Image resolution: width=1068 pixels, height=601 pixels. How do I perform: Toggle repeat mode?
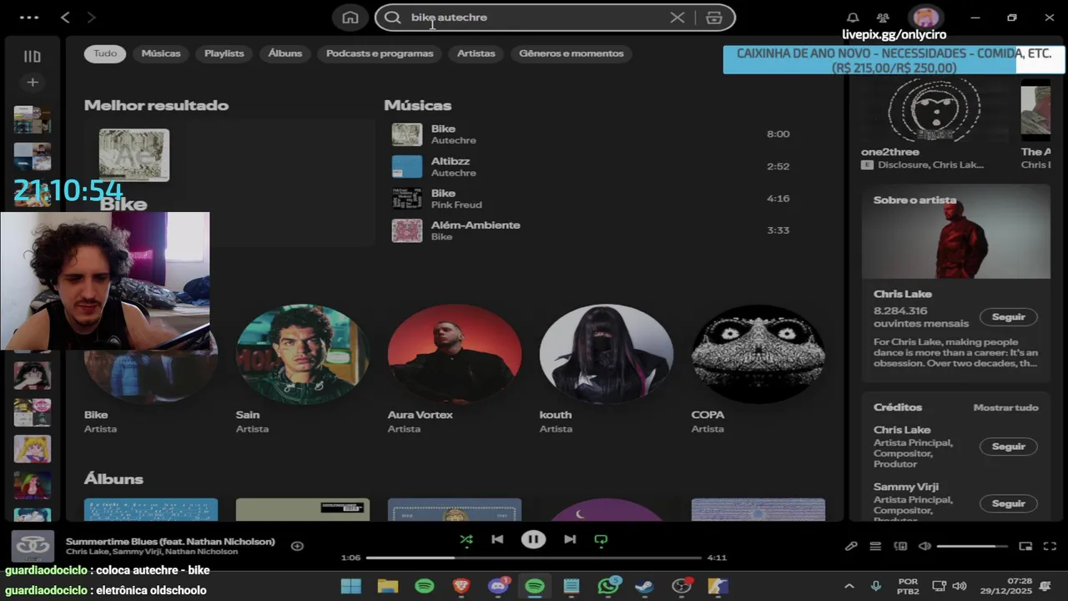click(601, 539)
